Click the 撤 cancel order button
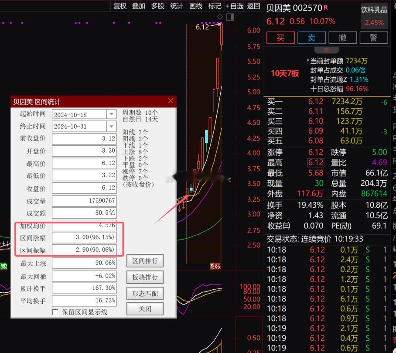396x353 pixels. (x=342, y=38)
